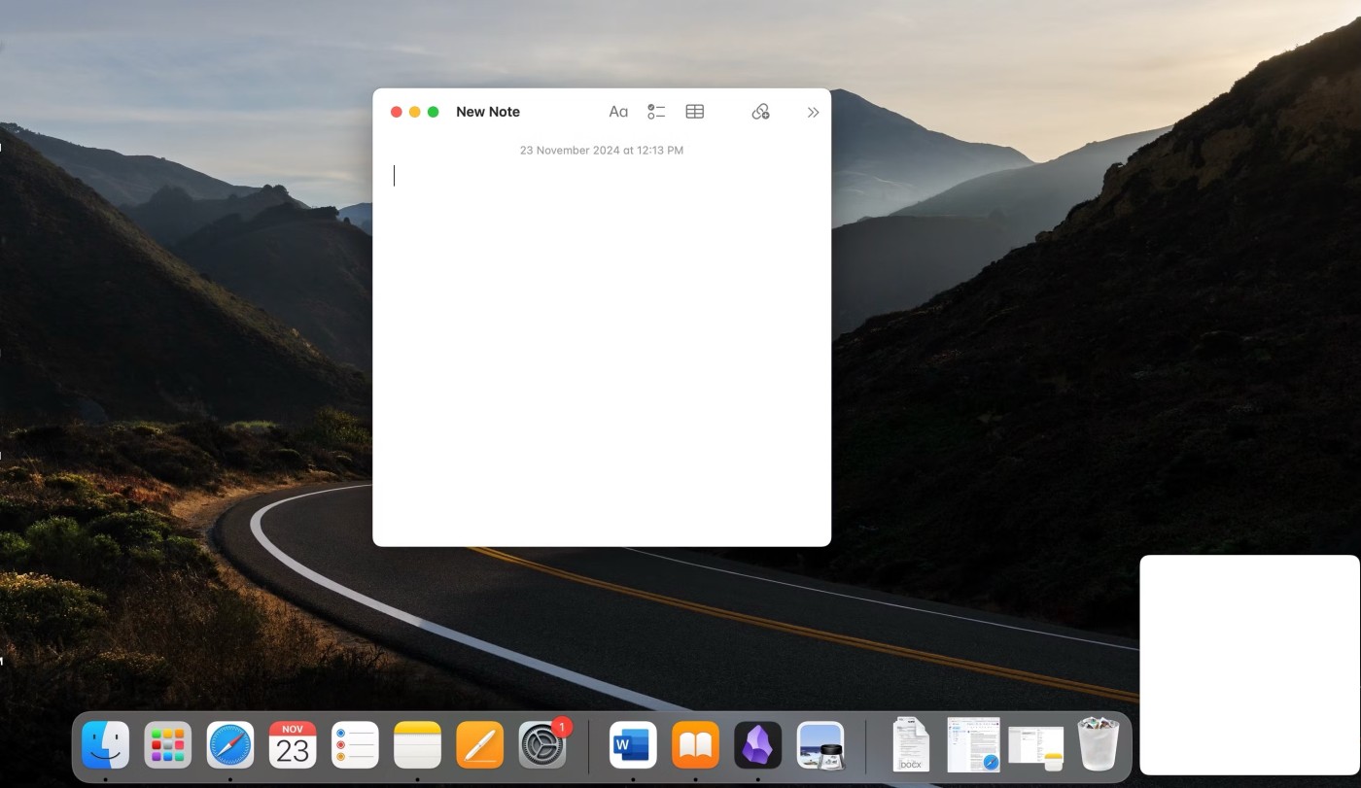Open the Calendar app showing Nov 23
Image resolution: width=1361 pixels, height=788 pixels.
tap(293, 745)
